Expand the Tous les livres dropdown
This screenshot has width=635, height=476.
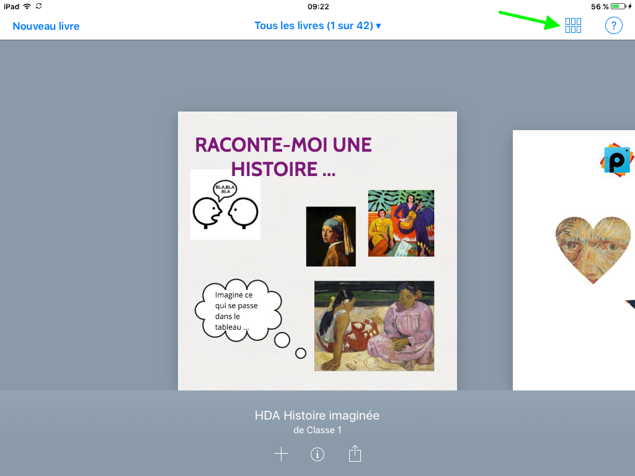pyautogui.click(x=317, y=25)
